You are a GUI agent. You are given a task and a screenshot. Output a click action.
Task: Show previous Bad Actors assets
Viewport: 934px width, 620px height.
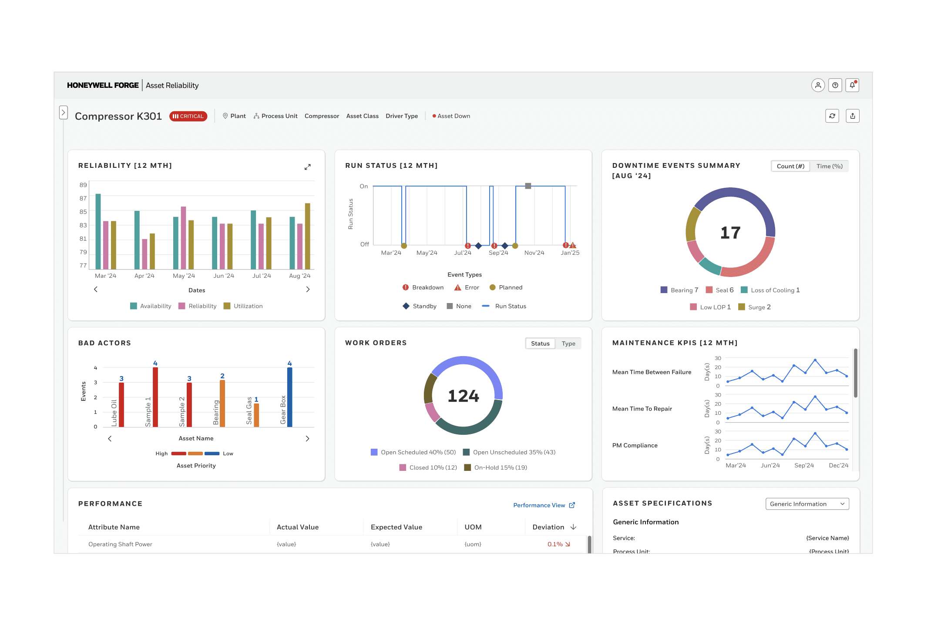tap(110, 439)
